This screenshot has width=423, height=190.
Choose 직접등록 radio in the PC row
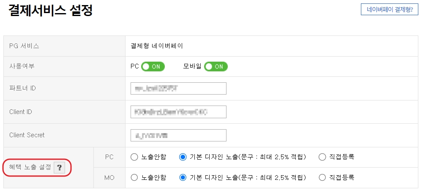coord(322,157)
